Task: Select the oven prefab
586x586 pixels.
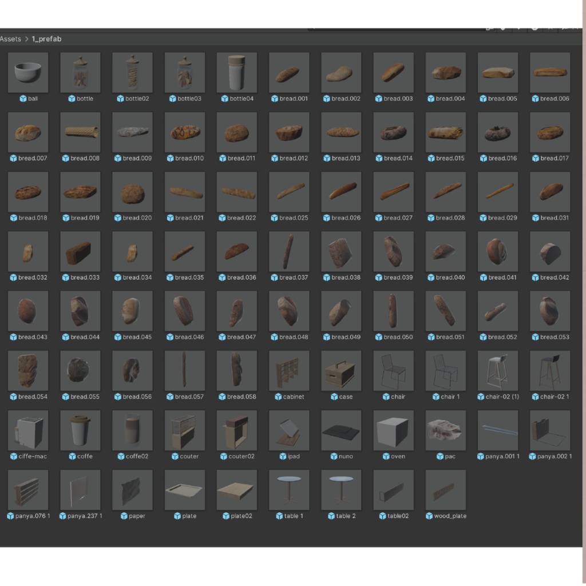Action: pos(393,430)
